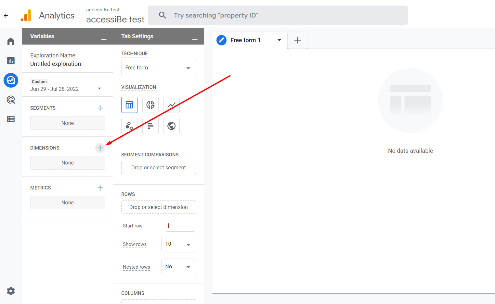The width and height of the screenshot is (495, 304).
Task: Pick the scatter plot visualization
Action: point(129,126)
